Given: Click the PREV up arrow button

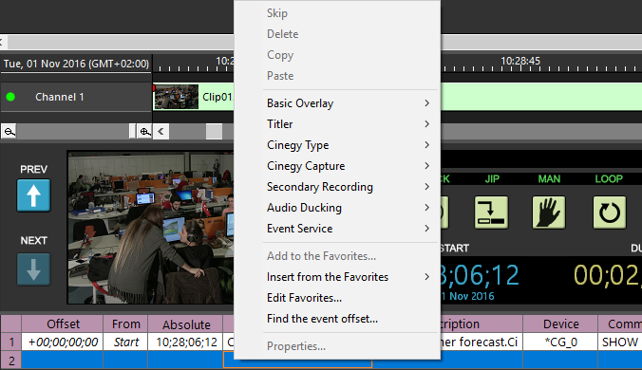Looking at the screenshot, I should click(x=33, y=195).
